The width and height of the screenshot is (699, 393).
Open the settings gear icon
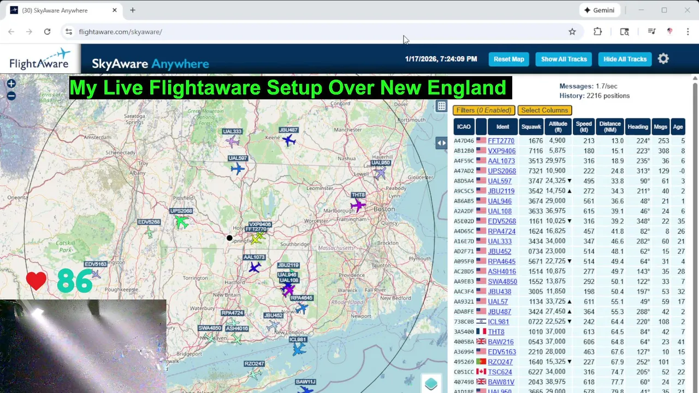663,59
